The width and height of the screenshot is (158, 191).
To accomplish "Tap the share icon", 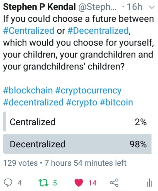I will coord(114,183).
